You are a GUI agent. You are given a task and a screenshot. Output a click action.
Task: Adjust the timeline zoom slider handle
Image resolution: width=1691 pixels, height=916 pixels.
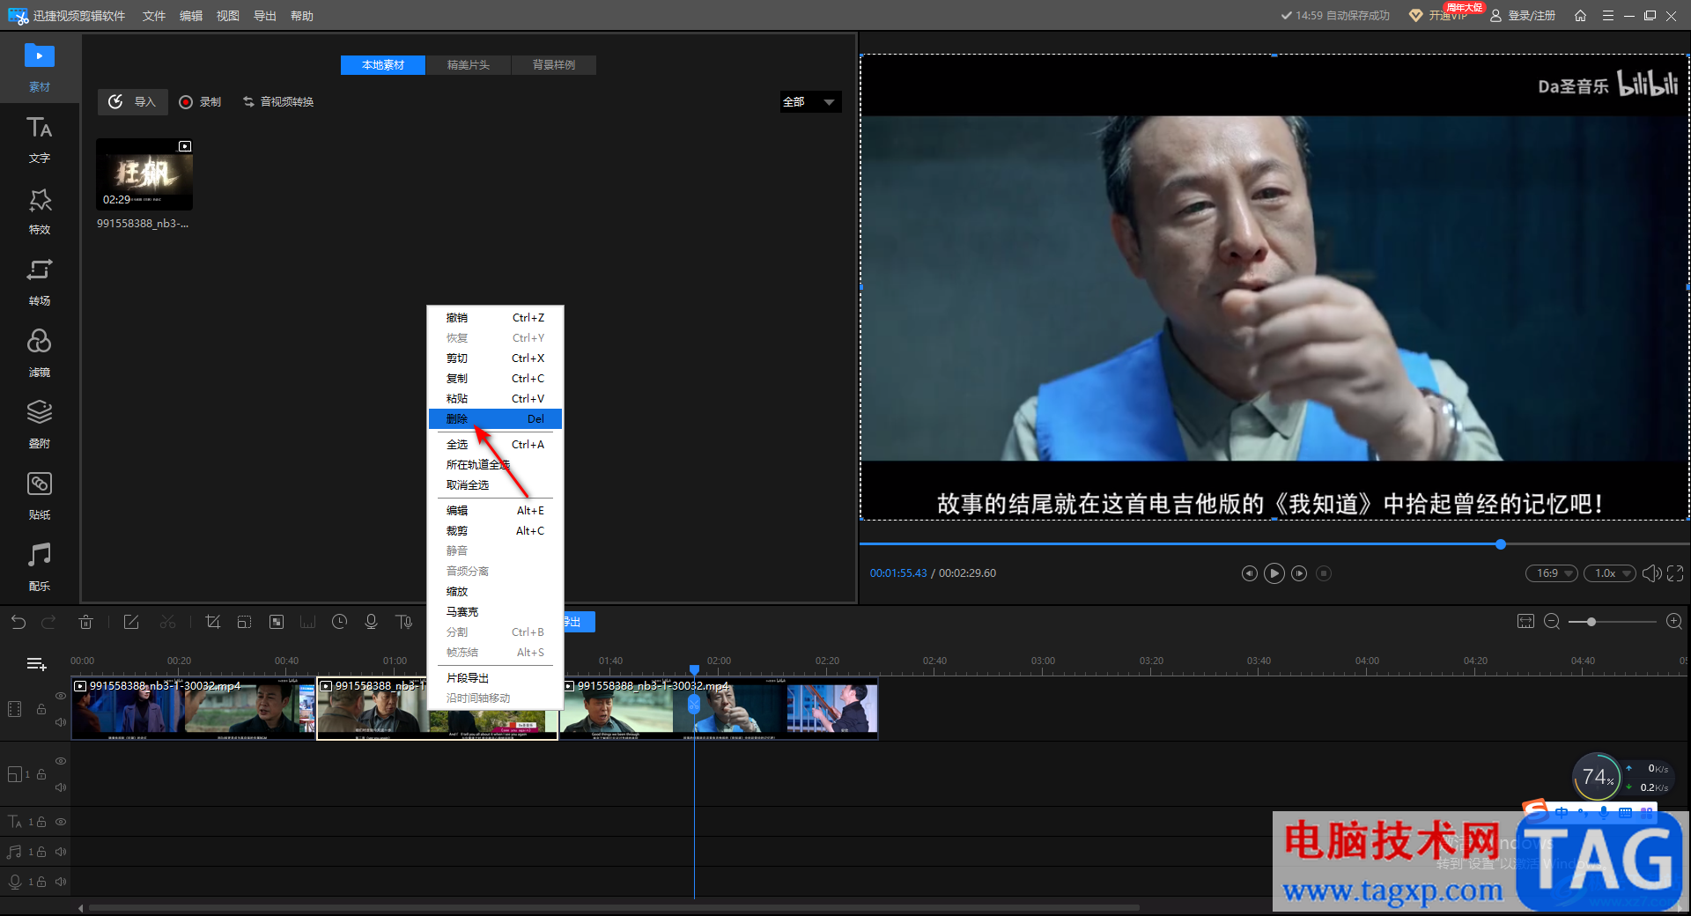pos(1591,622)
